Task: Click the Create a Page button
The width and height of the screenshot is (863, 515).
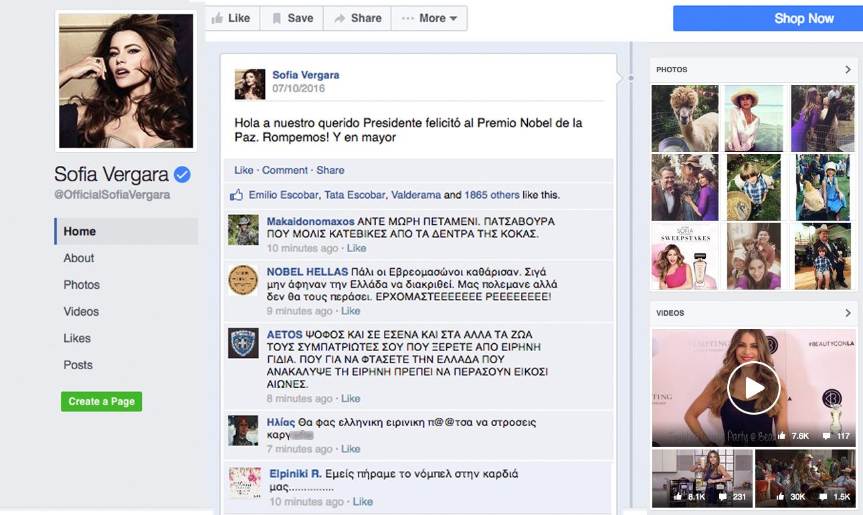Action: pos(102,401)
